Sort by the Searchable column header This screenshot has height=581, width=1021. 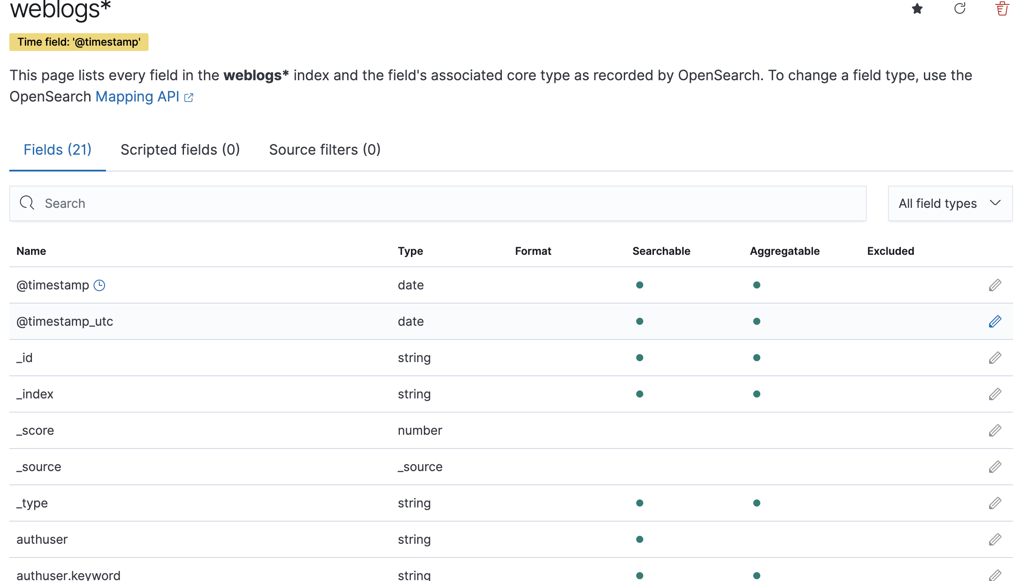[x=661, y=251]
